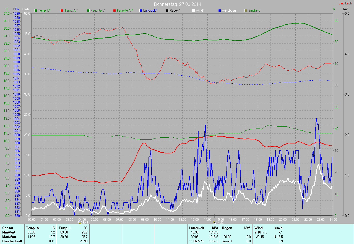Toggle the Feuchte I. legend entry
Viewport: 354px width, 244px height.
click(x=96, y=11)
